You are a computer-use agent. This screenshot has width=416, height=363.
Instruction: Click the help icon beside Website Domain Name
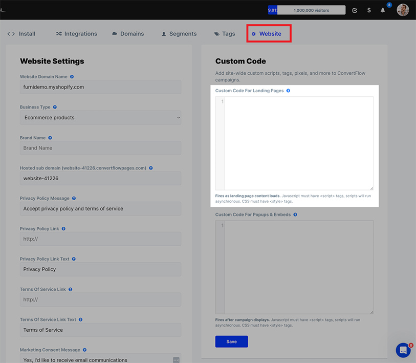click(x=71, y=76)
